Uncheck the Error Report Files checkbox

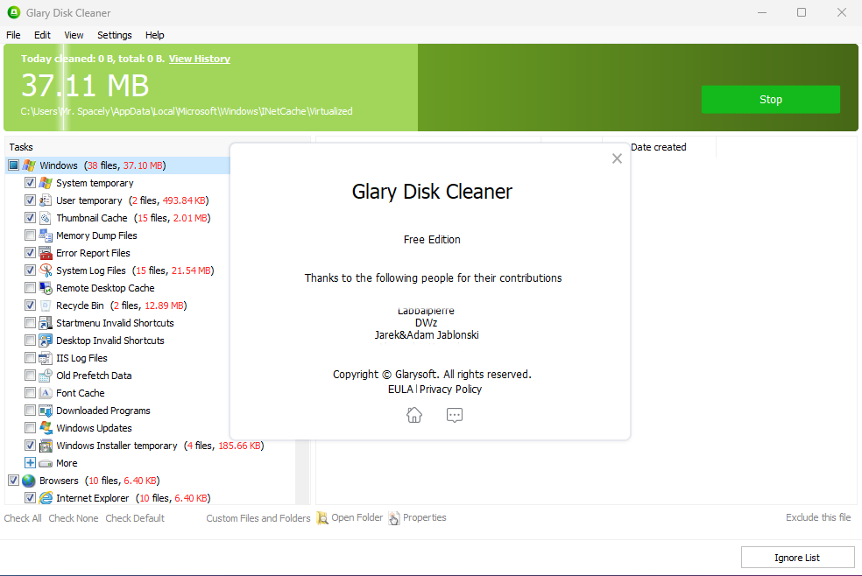click(31, 253)
